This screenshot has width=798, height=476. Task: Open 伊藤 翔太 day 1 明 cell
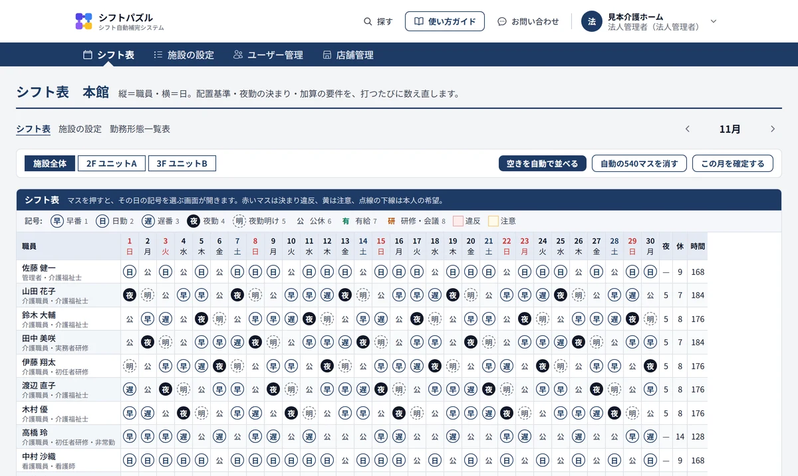point(130,366)
